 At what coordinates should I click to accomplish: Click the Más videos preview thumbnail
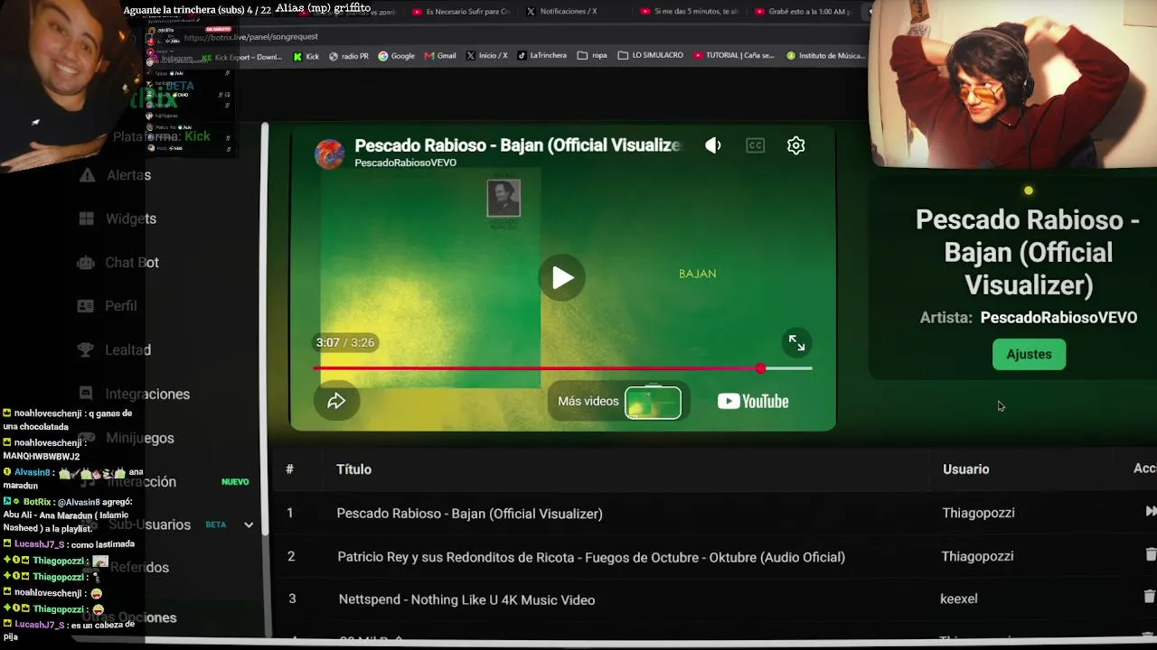tap(653, 403)
